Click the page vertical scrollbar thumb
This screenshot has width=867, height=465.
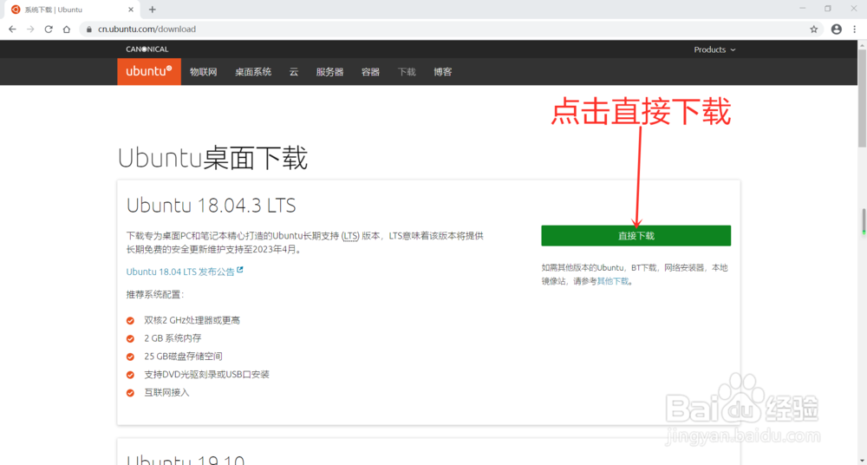[862, 99]
